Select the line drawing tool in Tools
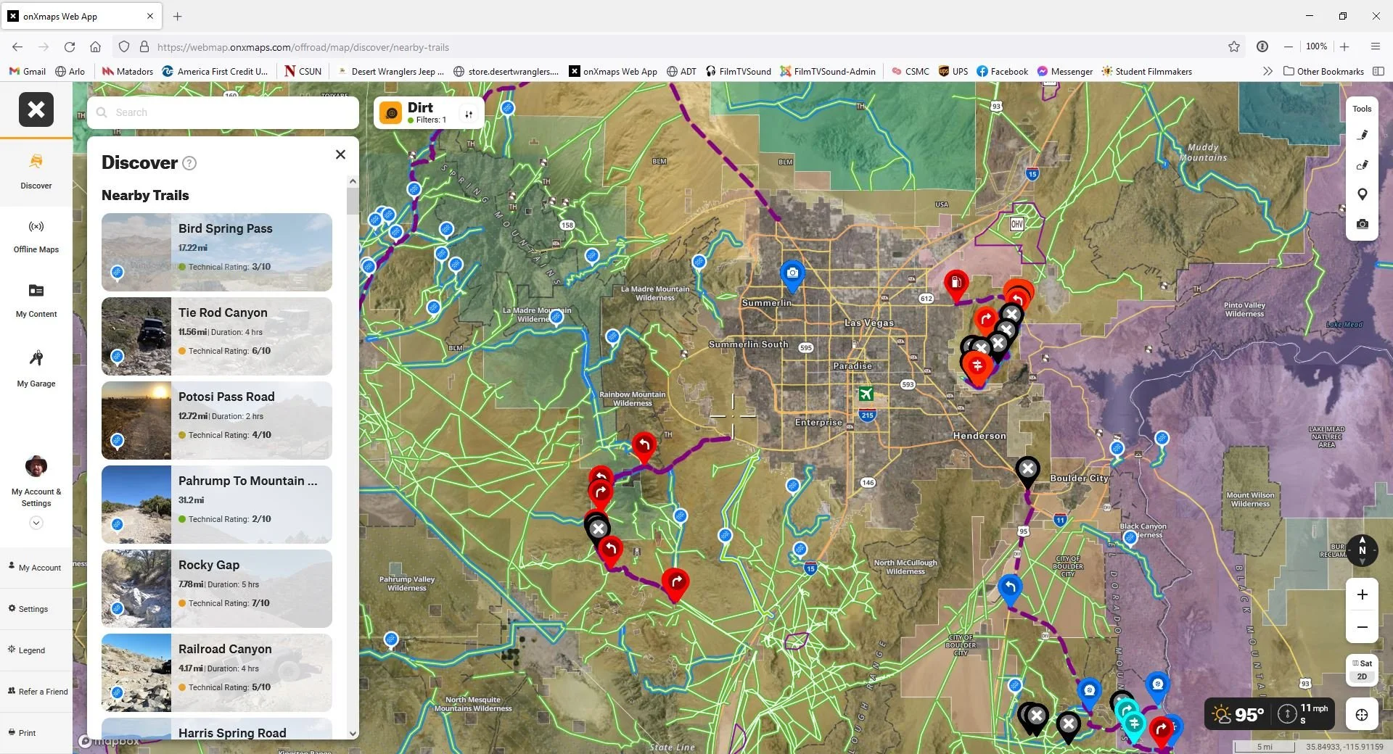The width and height of the screenshot is (1393, 754). coord(1363,135)
